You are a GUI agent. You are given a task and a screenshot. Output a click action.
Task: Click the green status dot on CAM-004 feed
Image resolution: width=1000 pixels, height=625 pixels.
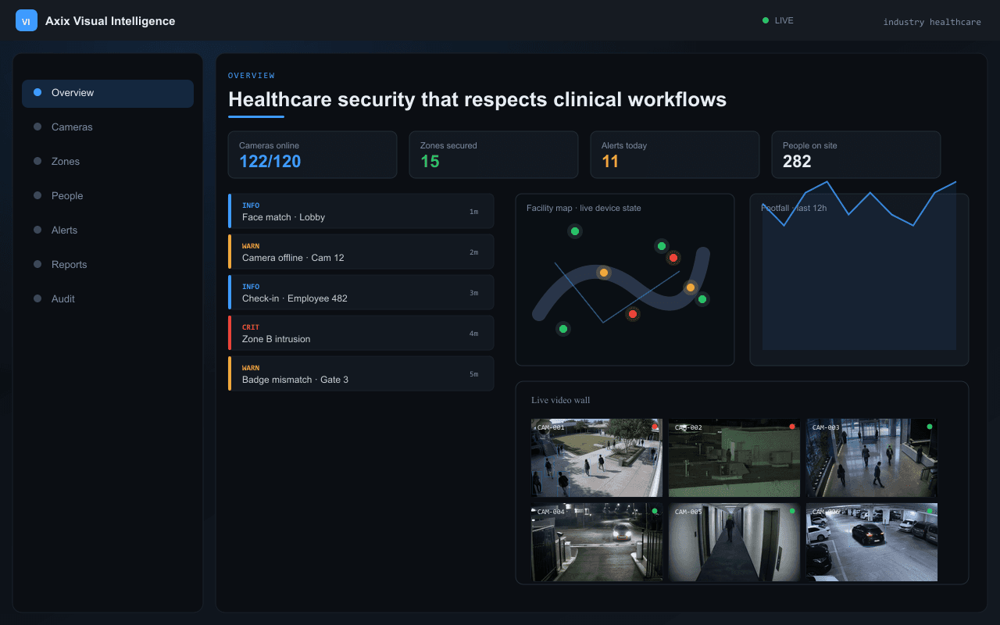click(655, 511)
